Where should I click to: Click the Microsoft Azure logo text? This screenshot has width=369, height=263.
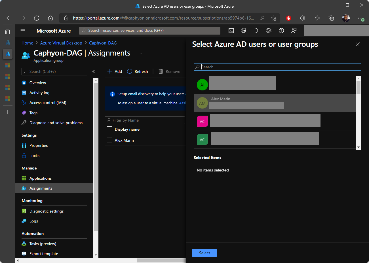click(x=54, y=31)
